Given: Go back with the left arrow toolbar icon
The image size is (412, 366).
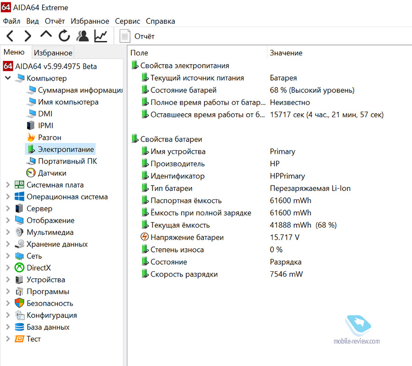Looking at the screenshot, I should click(10, 36).
